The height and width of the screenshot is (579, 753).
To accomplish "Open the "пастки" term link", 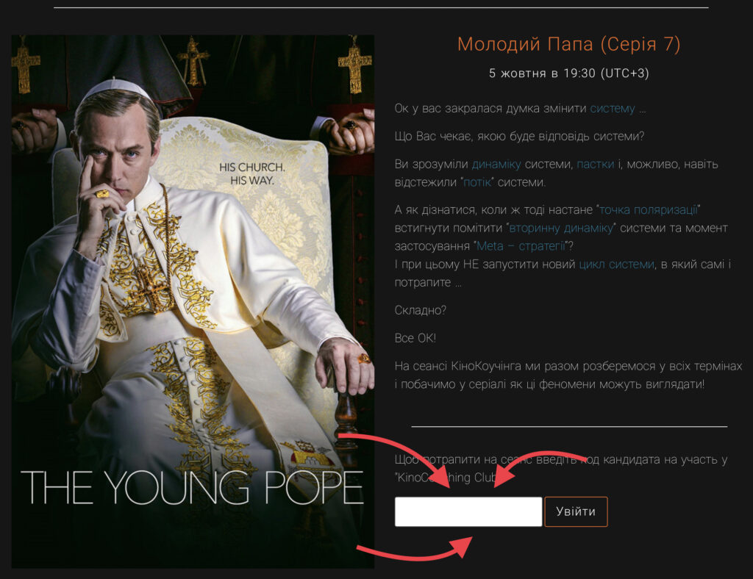I will click(x=595, y=164).
